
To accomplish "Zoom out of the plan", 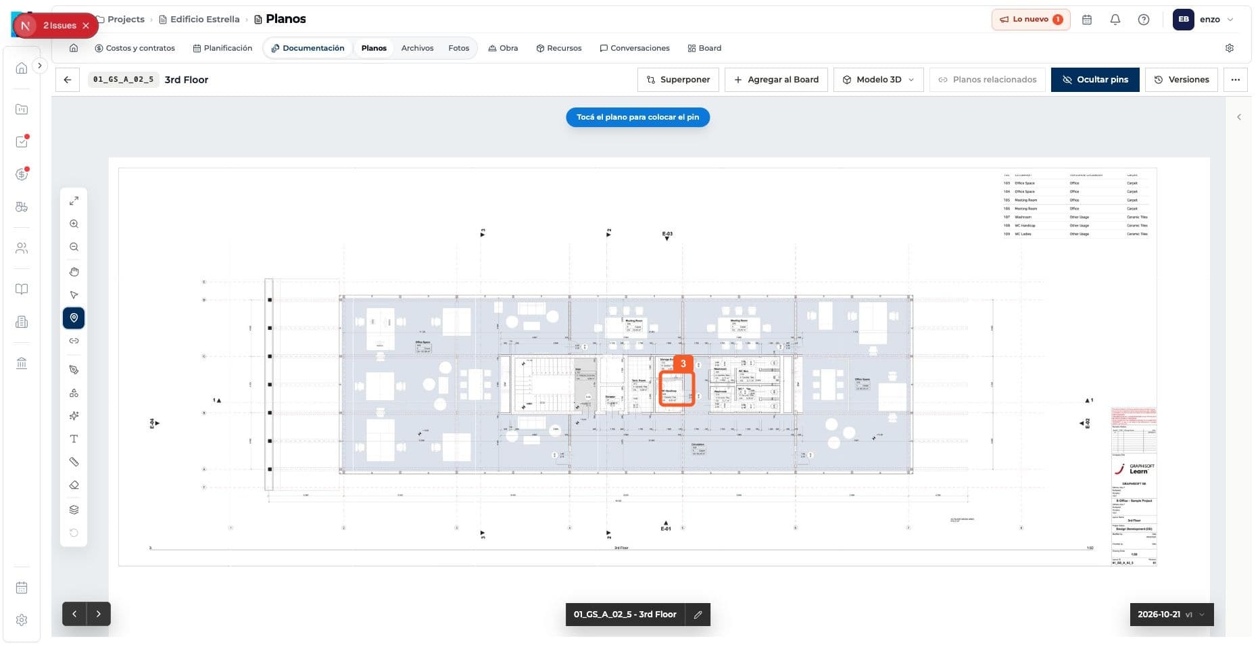I will pos(74,247).
